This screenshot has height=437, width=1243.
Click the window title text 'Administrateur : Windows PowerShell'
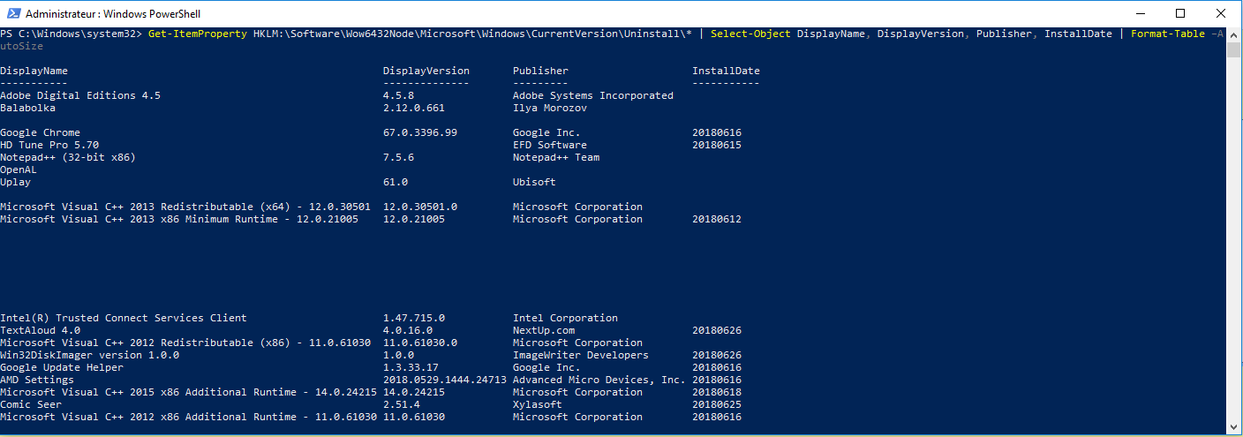pyautogui.click(x=112, y=14)
